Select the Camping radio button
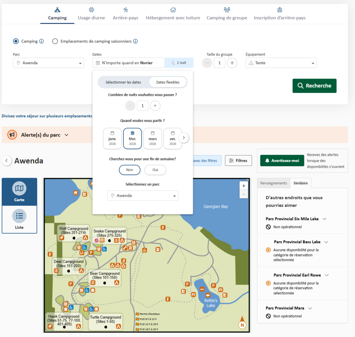 pos(15,41)
